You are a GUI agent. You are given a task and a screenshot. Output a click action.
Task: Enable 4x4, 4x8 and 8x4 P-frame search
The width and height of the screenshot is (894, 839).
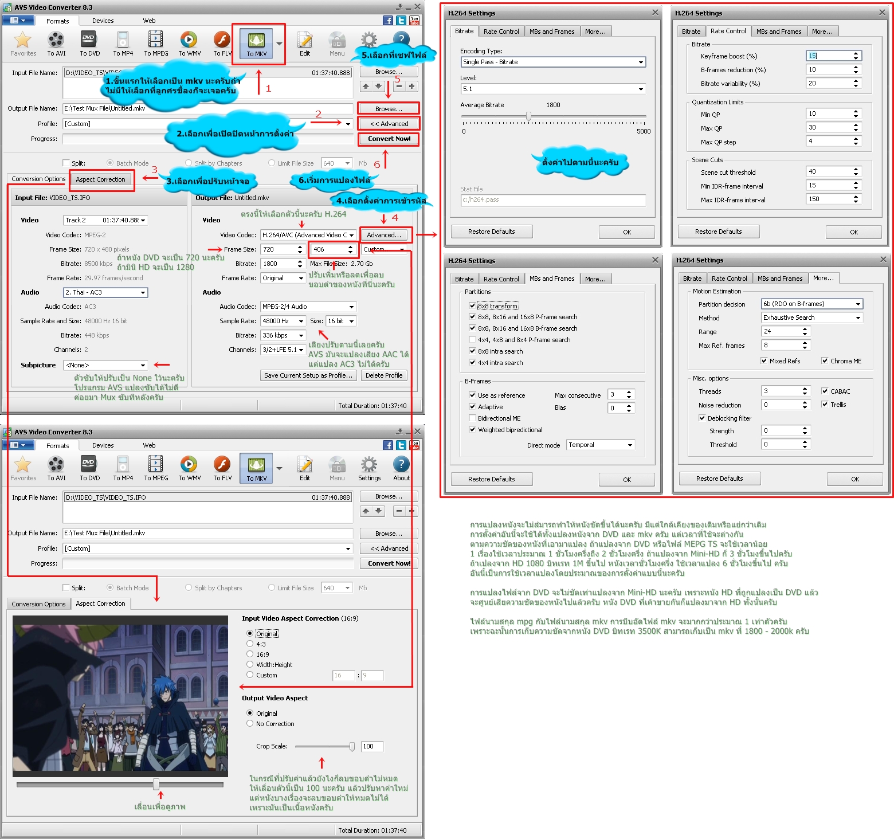(x=472, y=340)
